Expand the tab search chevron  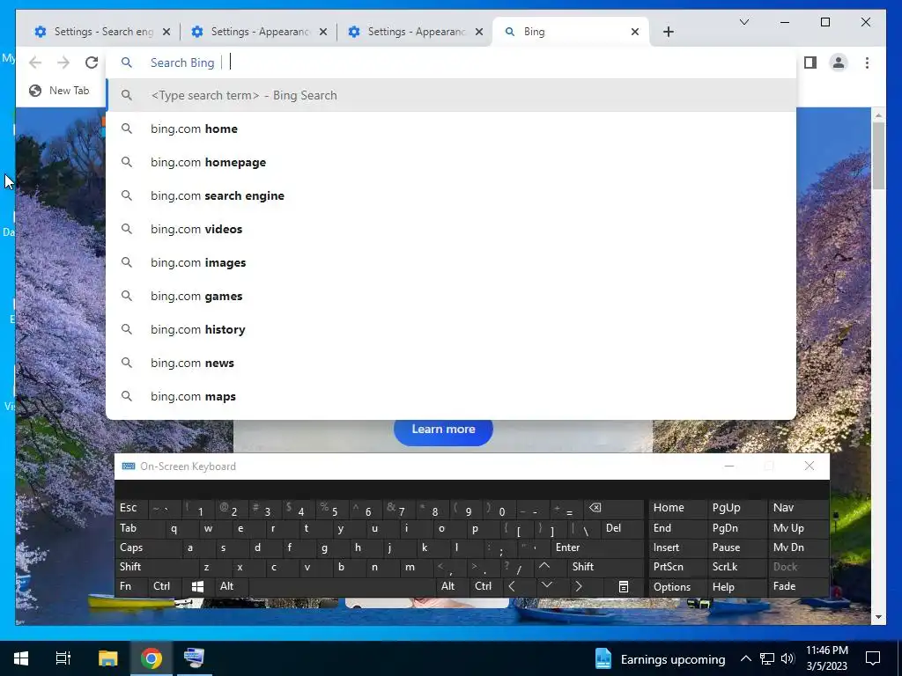point(743,22)
